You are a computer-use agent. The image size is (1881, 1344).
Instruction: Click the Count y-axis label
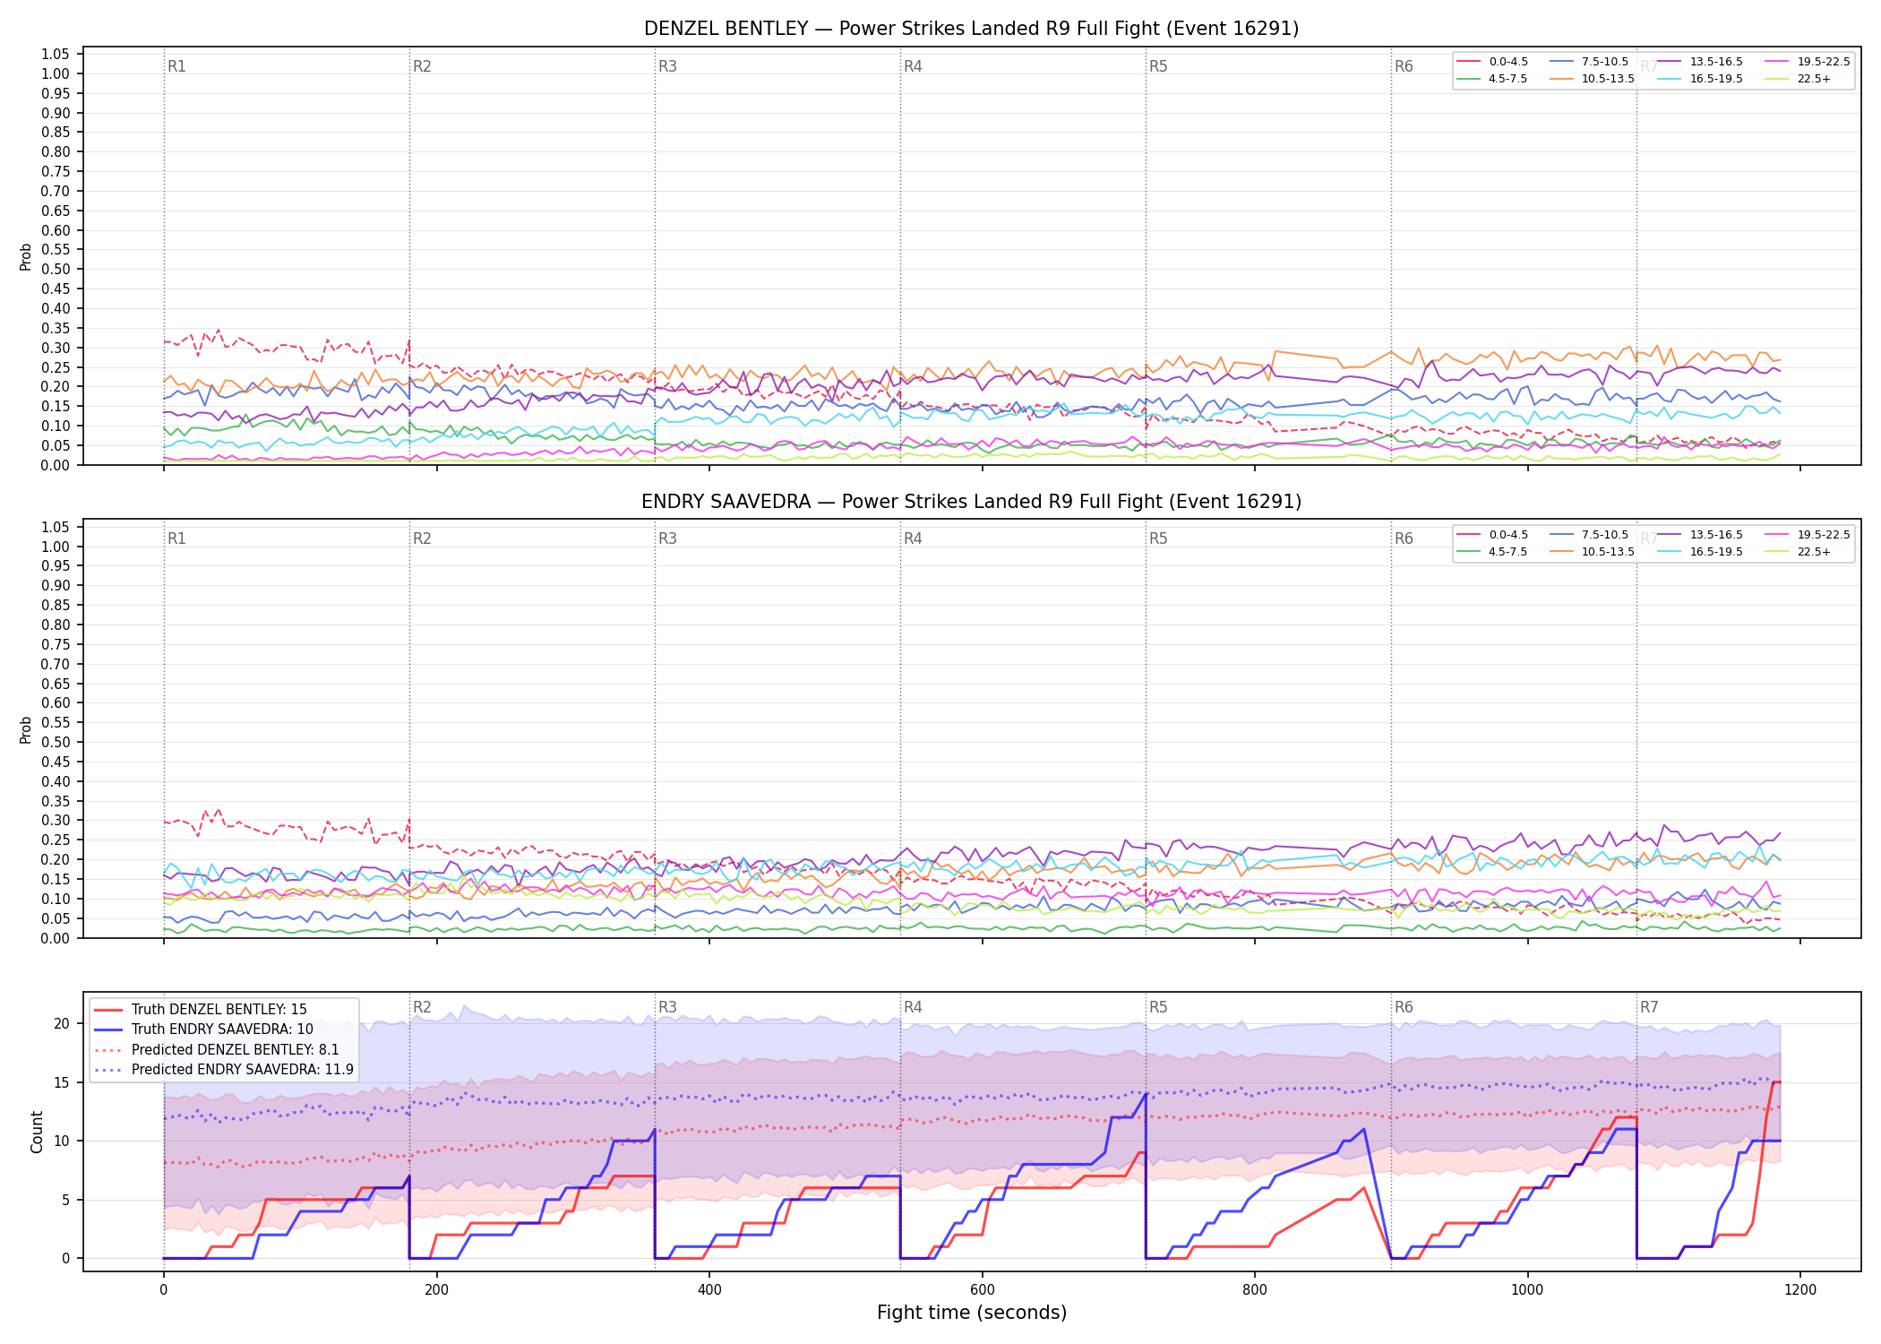pyautogui.click(x=37, y=1132)
